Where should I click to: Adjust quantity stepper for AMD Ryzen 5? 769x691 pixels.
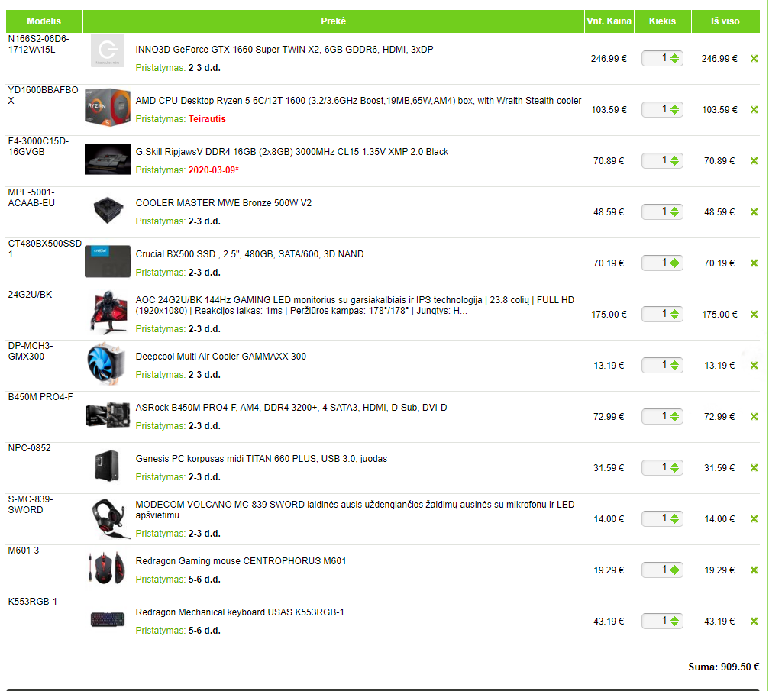(x=675, y=109)
